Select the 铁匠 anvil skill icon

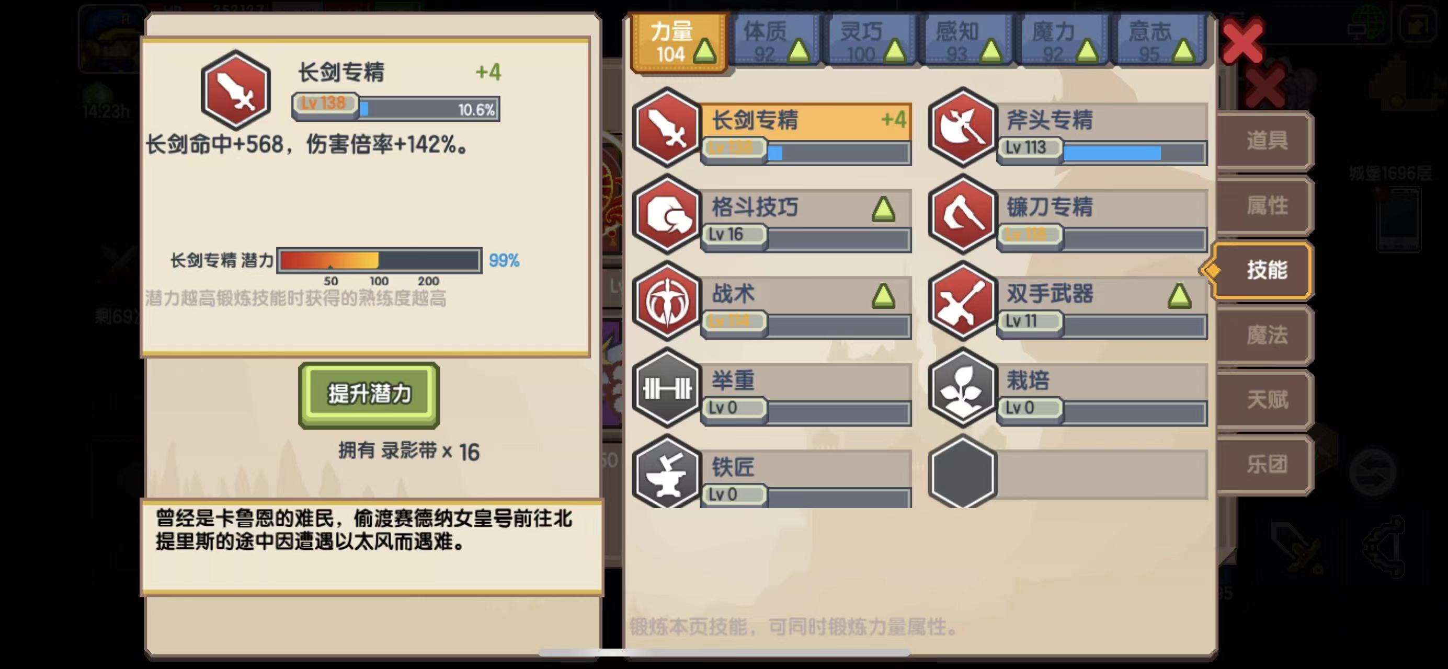pyautogui.click(x=667, y=473)
